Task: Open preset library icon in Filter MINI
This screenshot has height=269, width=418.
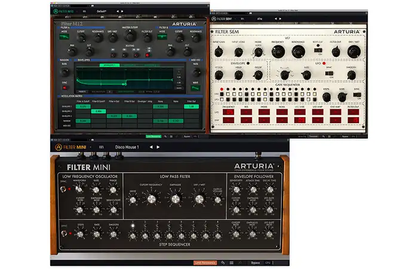Action: [102, 147]
